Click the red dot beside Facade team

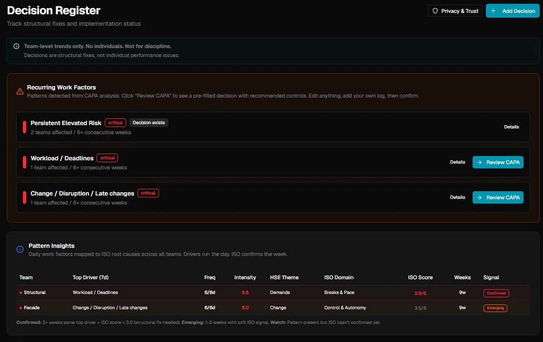21,308
